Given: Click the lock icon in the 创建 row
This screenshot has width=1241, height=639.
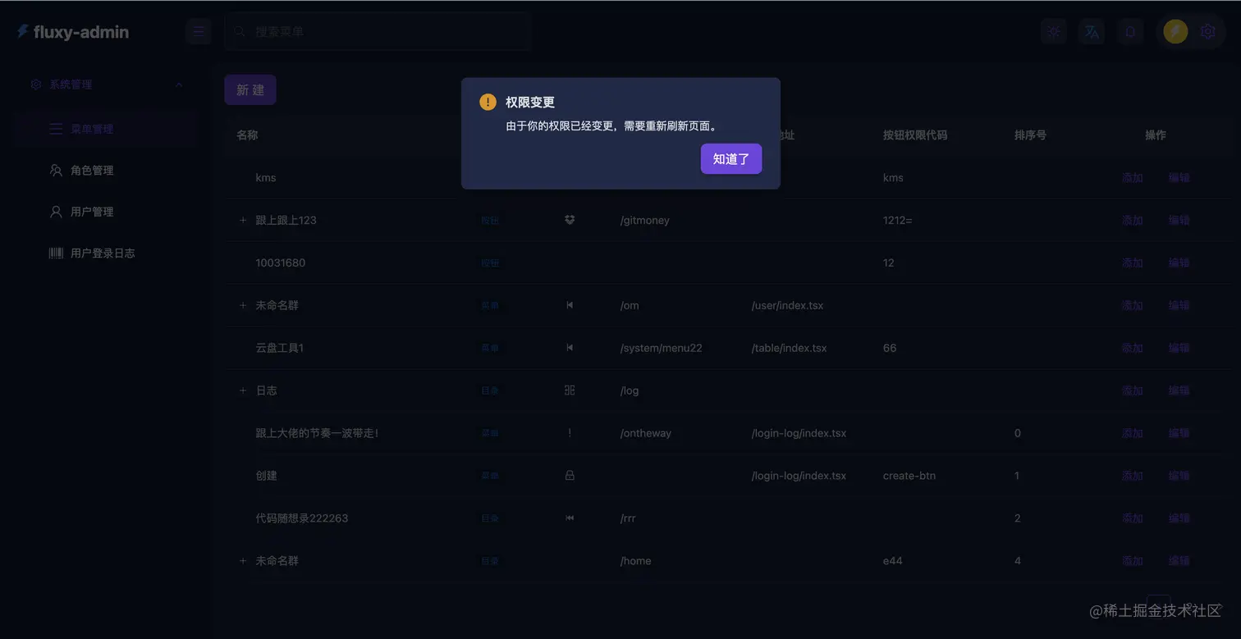Looking at the screenshot, I should tap(570, 476).
